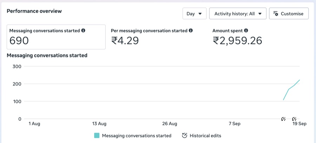Click the Historical edits legend label
The width and height of the screenshot is (316, 143).
pos(205,136)
